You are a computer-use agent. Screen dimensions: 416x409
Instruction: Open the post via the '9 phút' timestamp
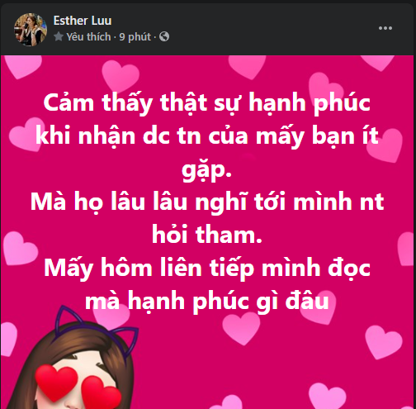pyautogui.click(x=135, y=37)
